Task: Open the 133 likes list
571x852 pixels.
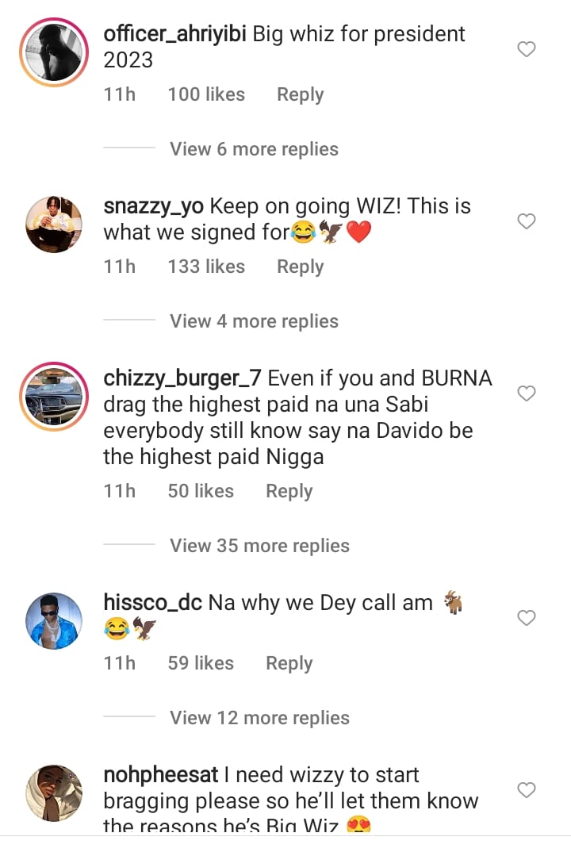Action: 206,267
